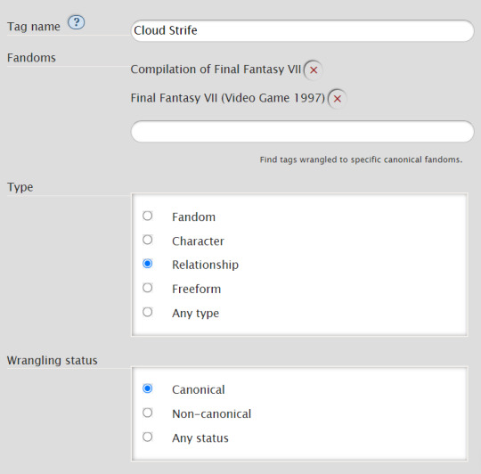481x474 pixels.
Task: Select the Freeform type radio button
Action: (x=148, y=288)
